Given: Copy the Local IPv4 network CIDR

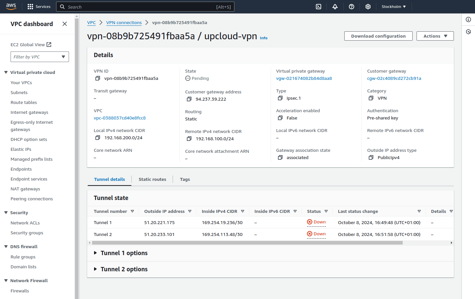Looking at the screenshot, I should click(98, 138).
